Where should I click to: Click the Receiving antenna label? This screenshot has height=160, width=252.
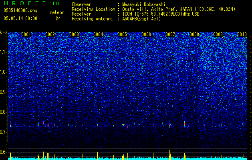pos(92,19)
